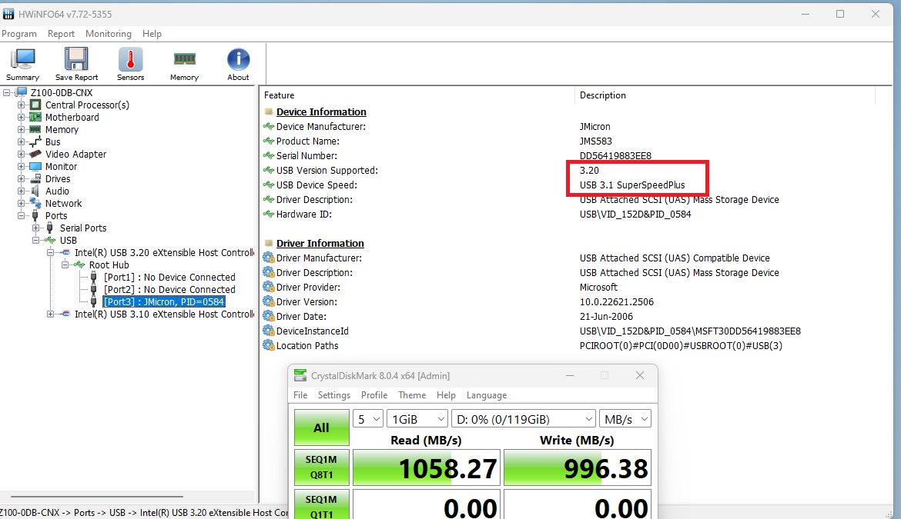901x519 pixels.
Task: Click the tree panel horizontal scrollbar
Action: click(x=97, y=497)
